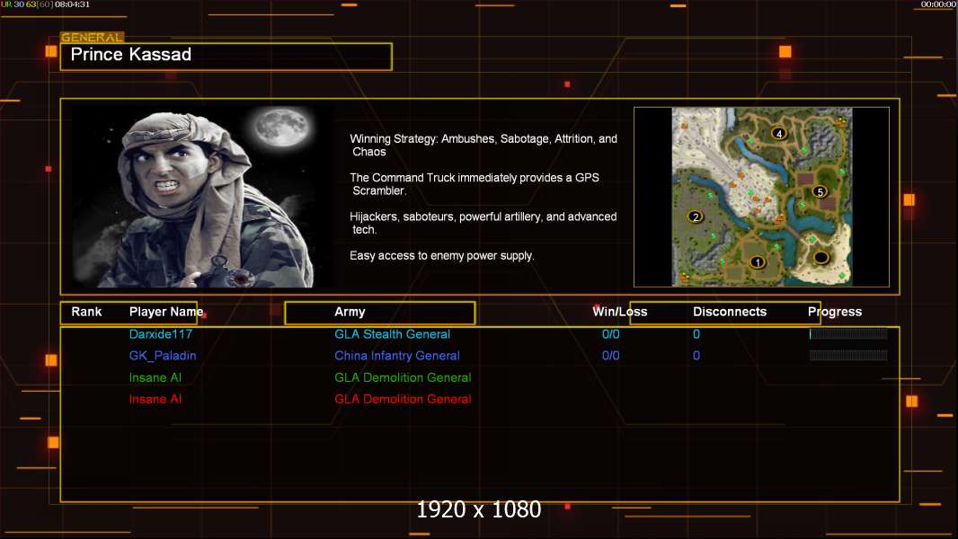Screen dimensions: 958x539
Task: Click the Progress column header
Action: [x=835, y=312]
